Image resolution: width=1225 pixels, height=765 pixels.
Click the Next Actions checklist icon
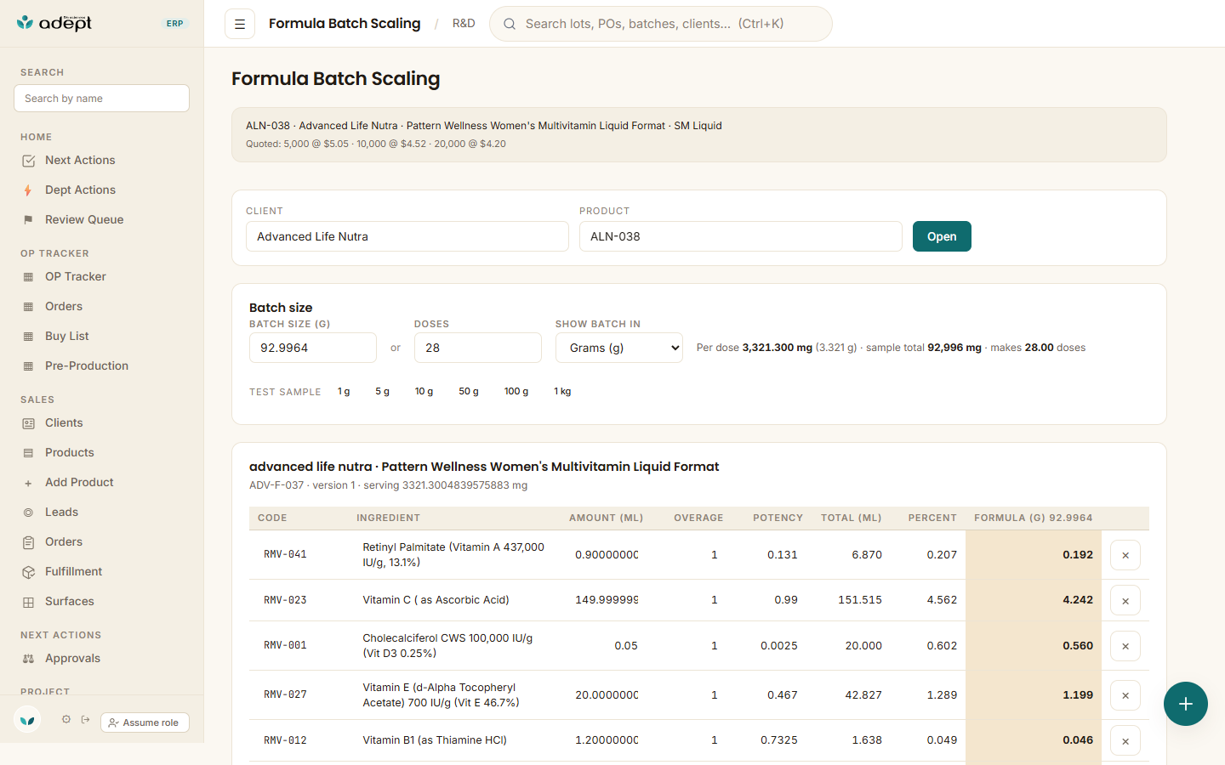[28, 161]
